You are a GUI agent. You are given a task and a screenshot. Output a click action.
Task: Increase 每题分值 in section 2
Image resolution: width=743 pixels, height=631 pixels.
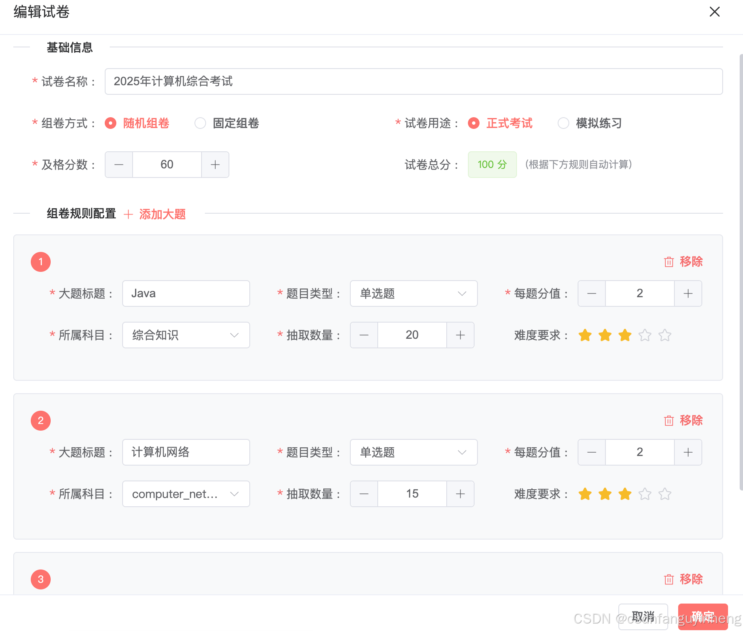pos(688,452)
